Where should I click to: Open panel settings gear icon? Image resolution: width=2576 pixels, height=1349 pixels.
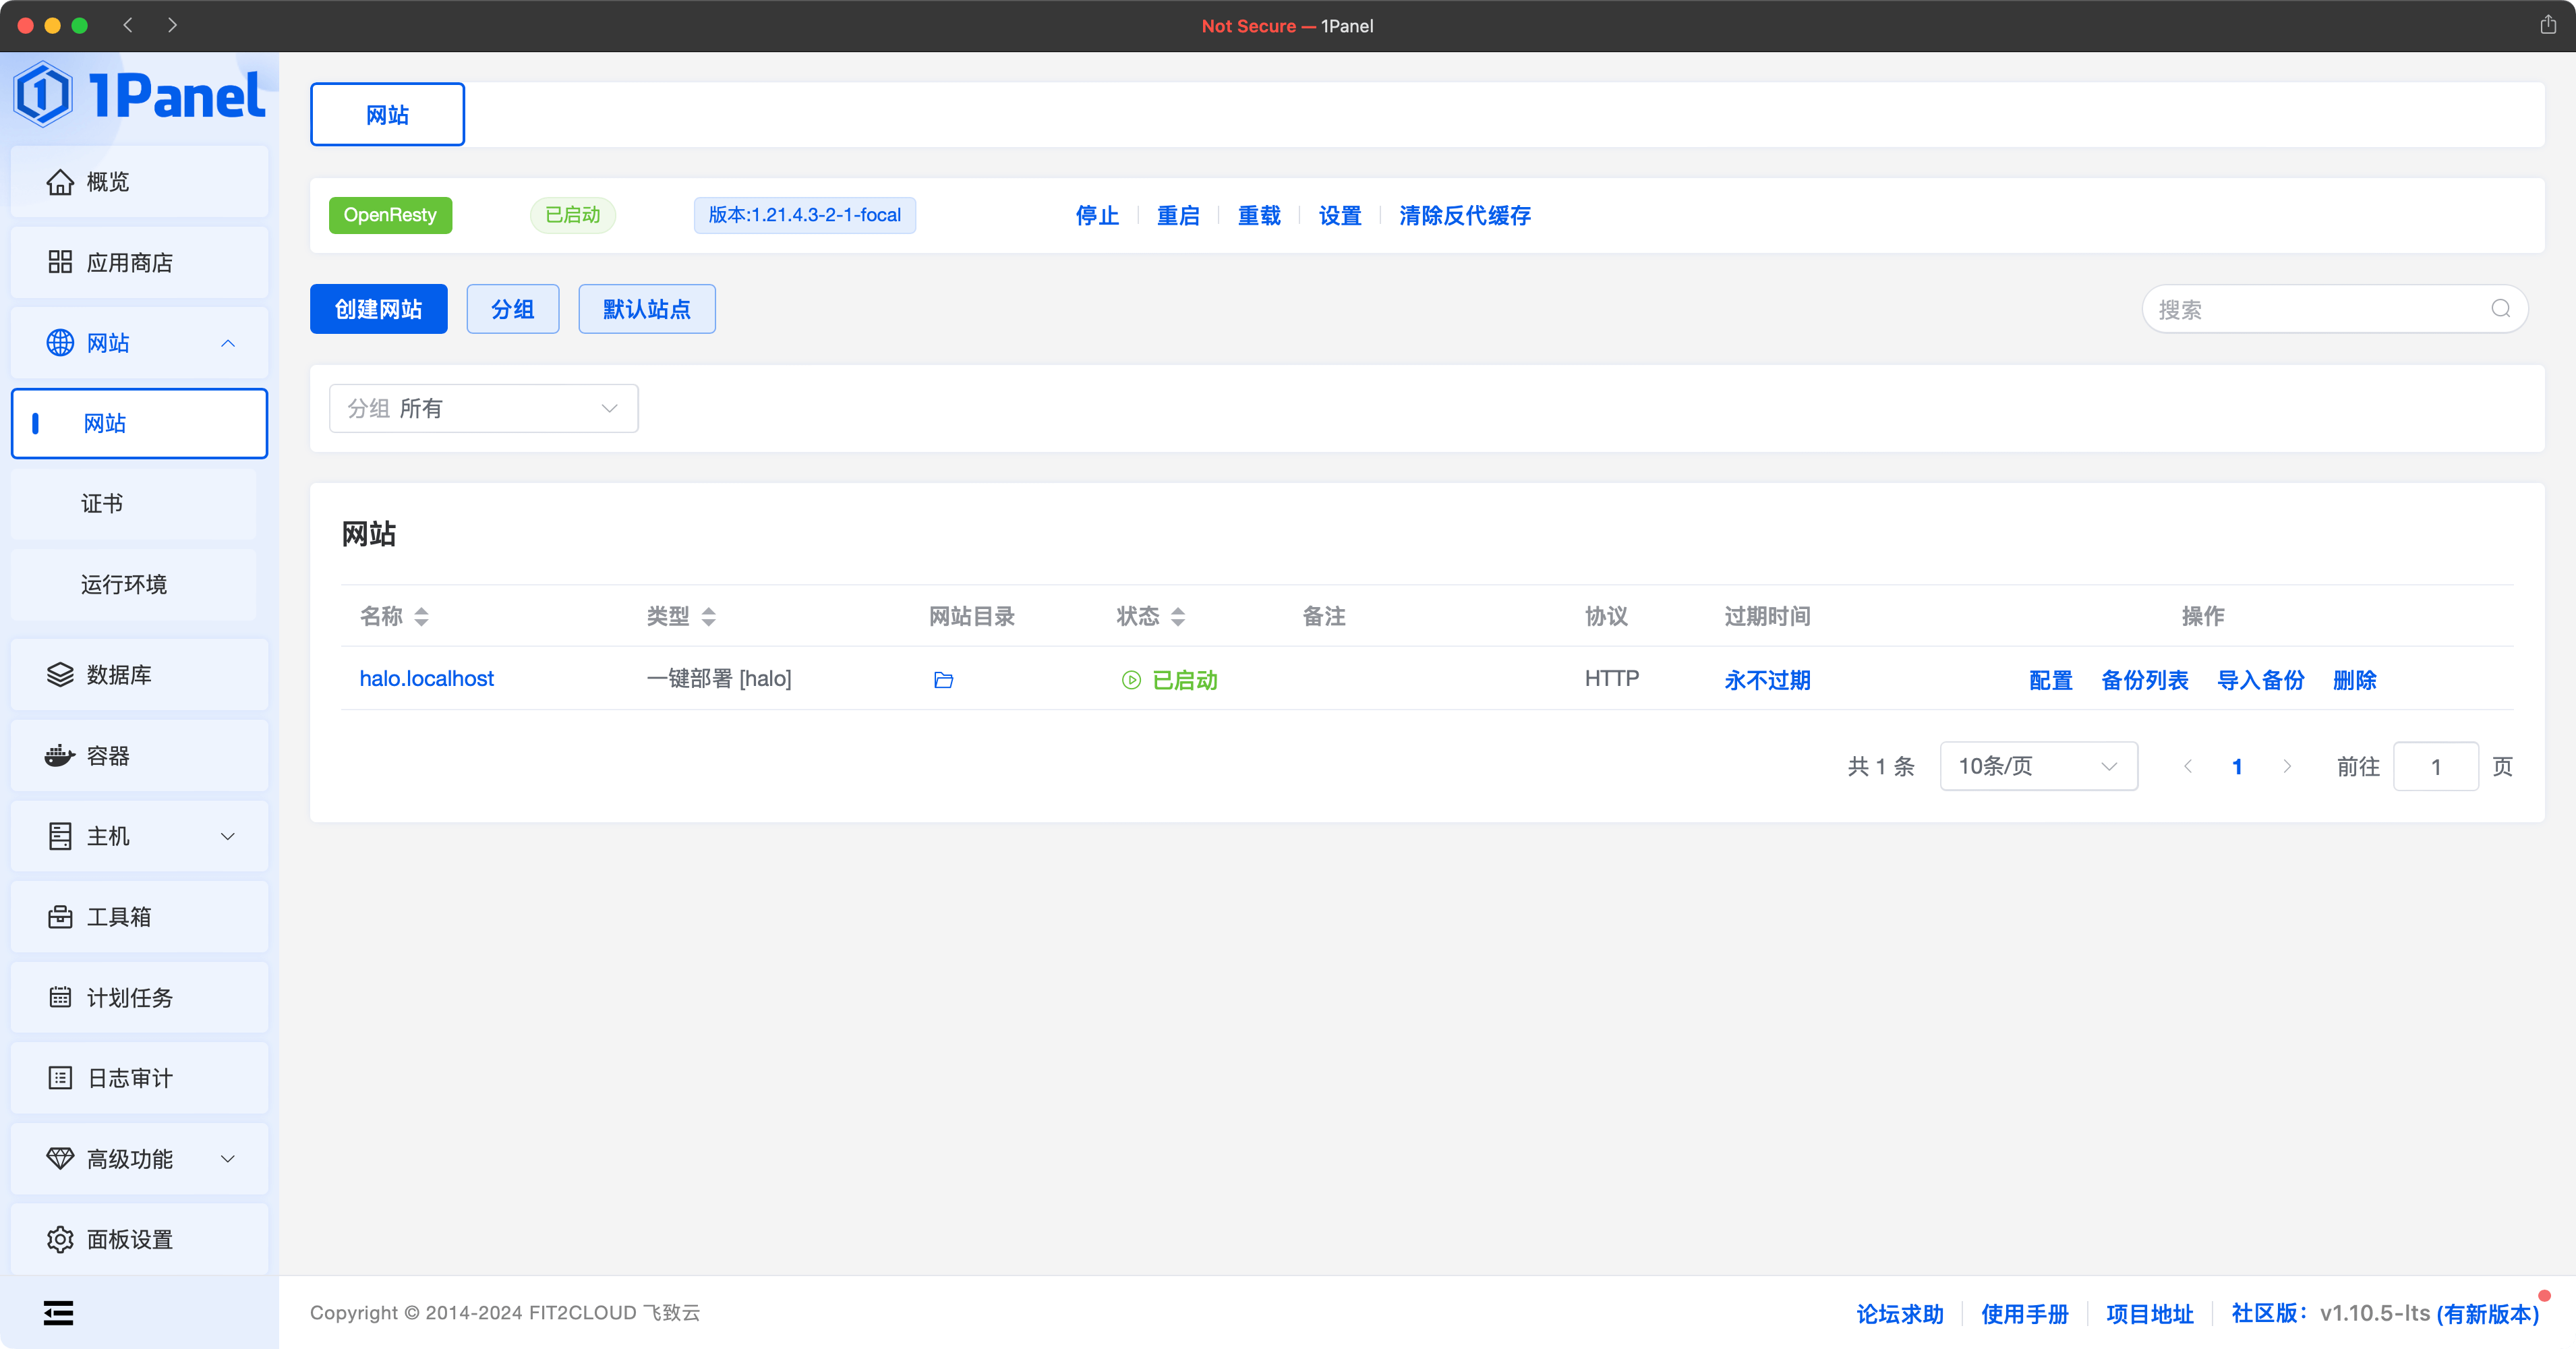(60, 1239)
